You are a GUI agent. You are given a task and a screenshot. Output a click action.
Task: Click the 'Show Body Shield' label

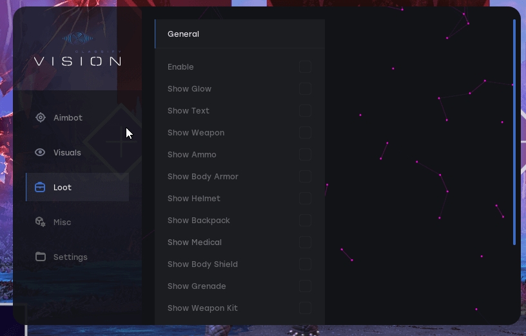point(202,264)
